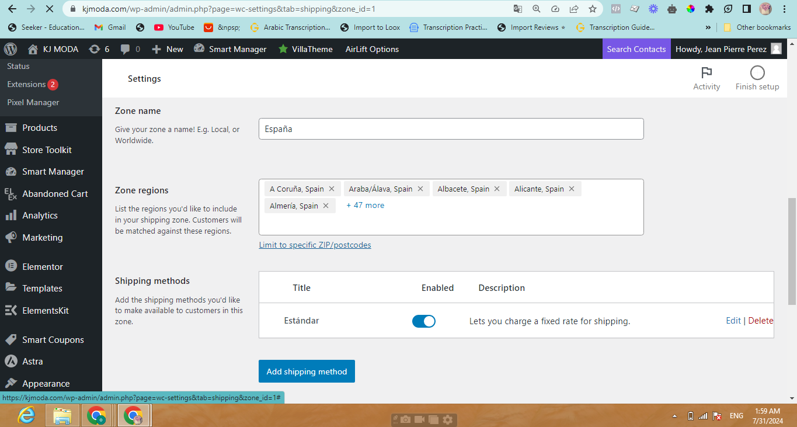Open File Explorer from the taskbar

click(x=62, y=416)
